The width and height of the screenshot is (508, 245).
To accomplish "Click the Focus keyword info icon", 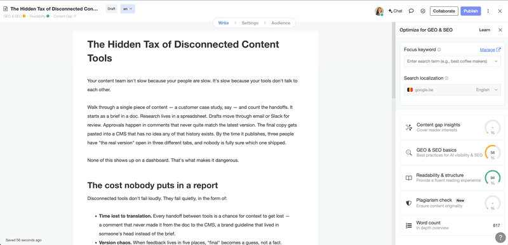I will (439, 50).
